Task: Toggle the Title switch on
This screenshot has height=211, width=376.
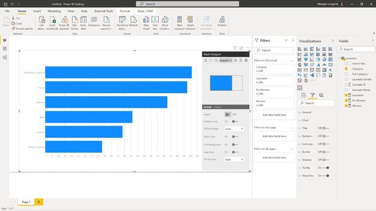Action: point(325,128)
